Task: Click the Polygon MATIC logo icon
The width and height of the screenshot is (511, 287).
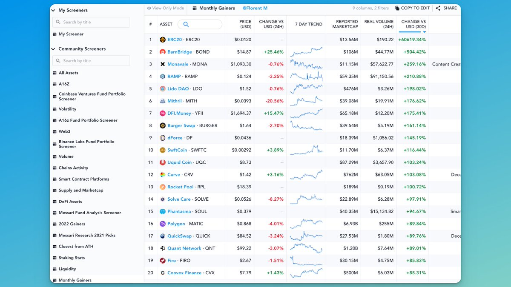Action: (x=162, y=224)
